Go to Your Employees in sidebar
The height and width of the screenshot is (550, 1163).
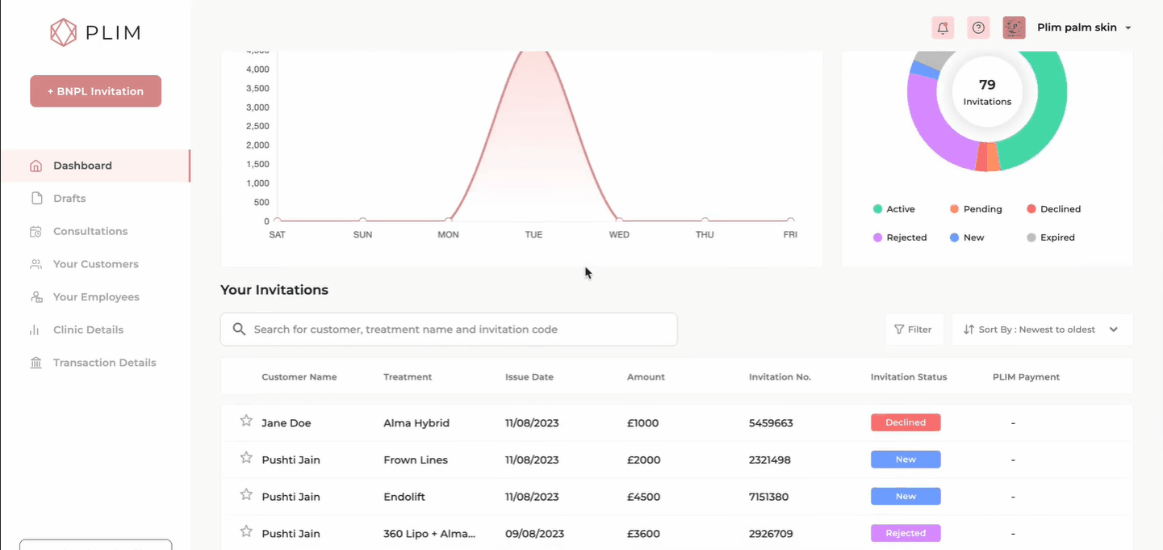[96, 297]
